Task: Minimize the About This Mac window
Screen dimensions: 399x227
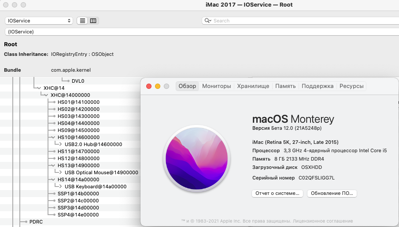Action: 158,86
